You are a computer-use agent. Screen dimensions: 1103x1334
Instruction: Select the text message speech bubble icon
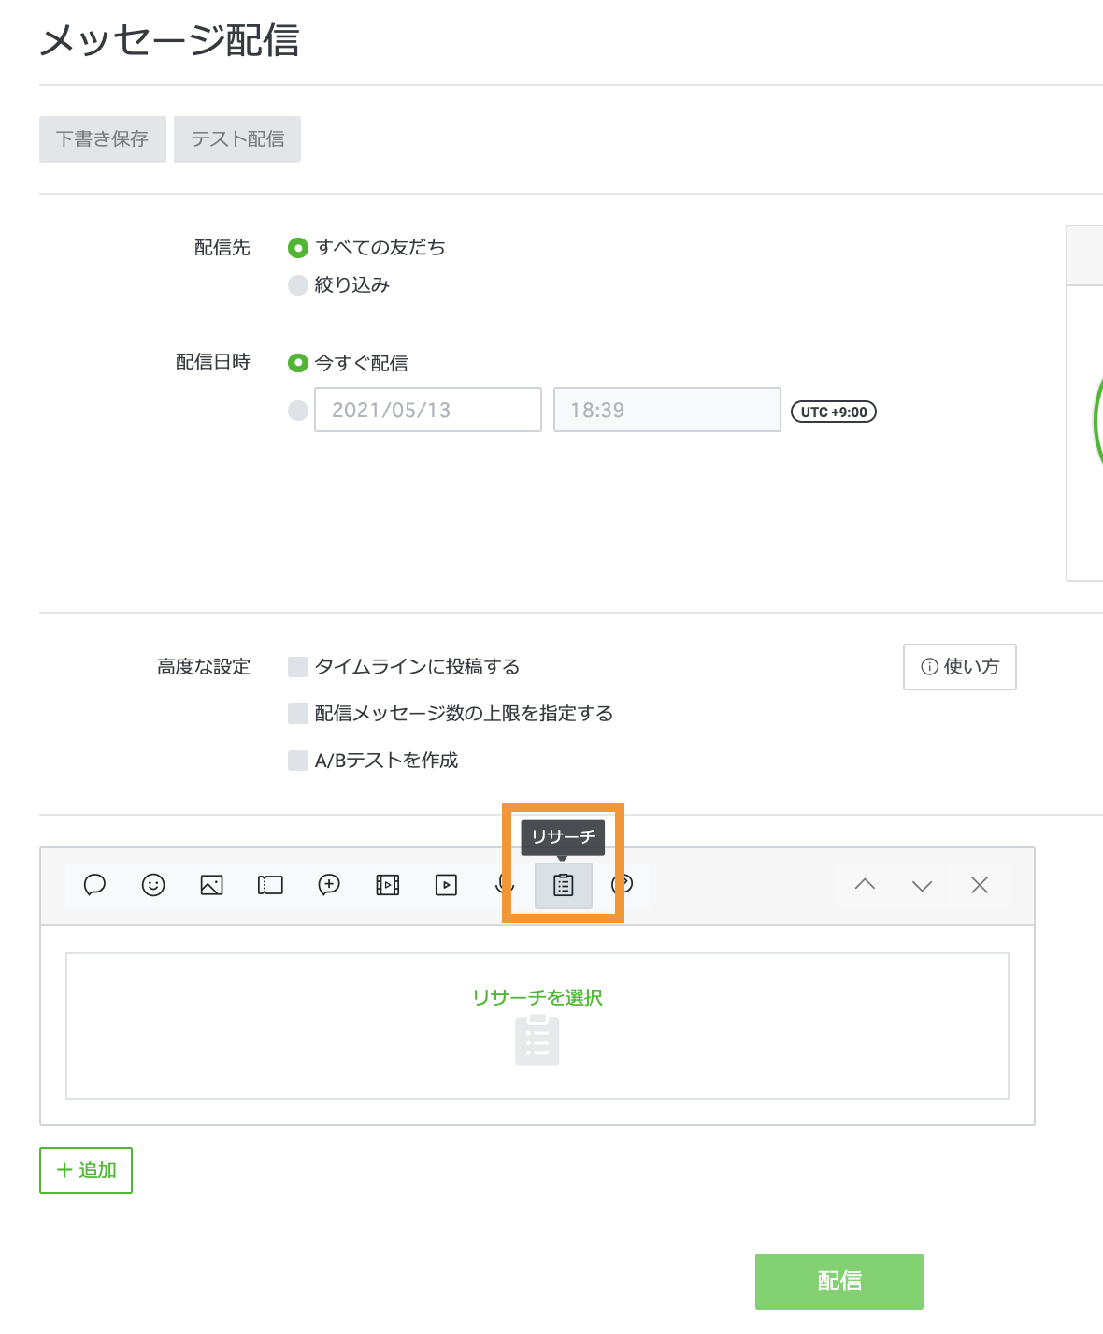pos(94,885)
